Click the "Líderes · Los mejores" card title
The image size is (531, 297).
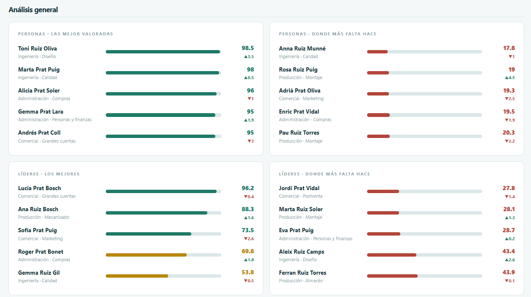point(49,174)
